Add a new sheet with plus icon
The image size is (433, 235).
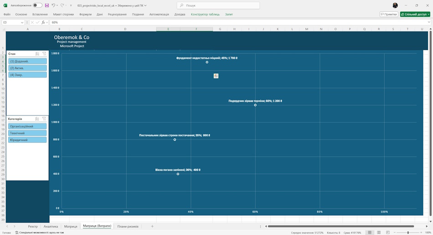(x=152, y=226)
